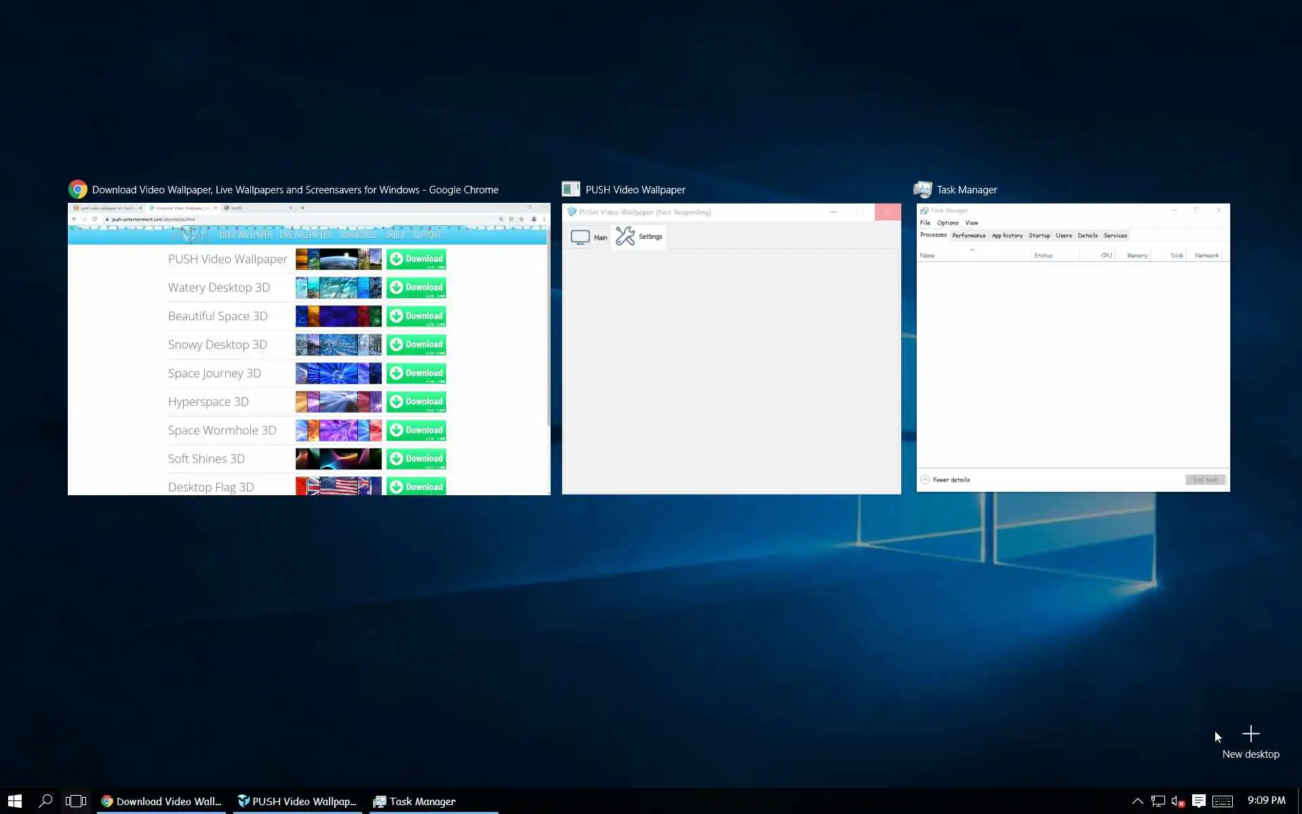Open the Action Center notifications icon
The width and height of the screenshot is (1302, 814).
tap(1198, 801)
